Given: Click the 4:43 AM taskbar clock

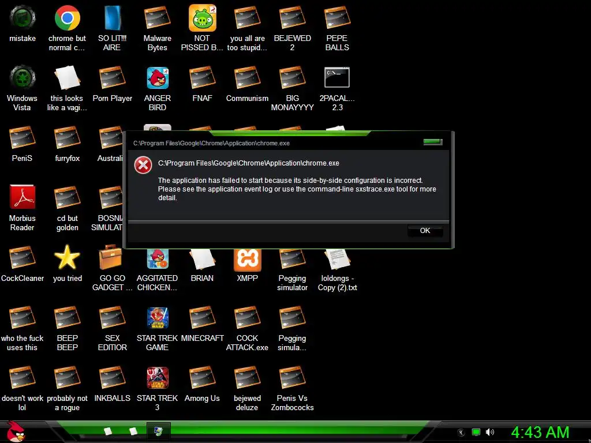Looking at the screenshot, I should point(540,432).
